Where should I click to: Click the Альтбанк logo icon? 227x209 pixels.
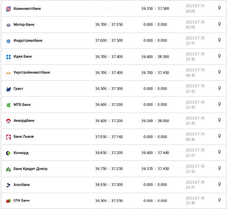(x=8, y=185)
